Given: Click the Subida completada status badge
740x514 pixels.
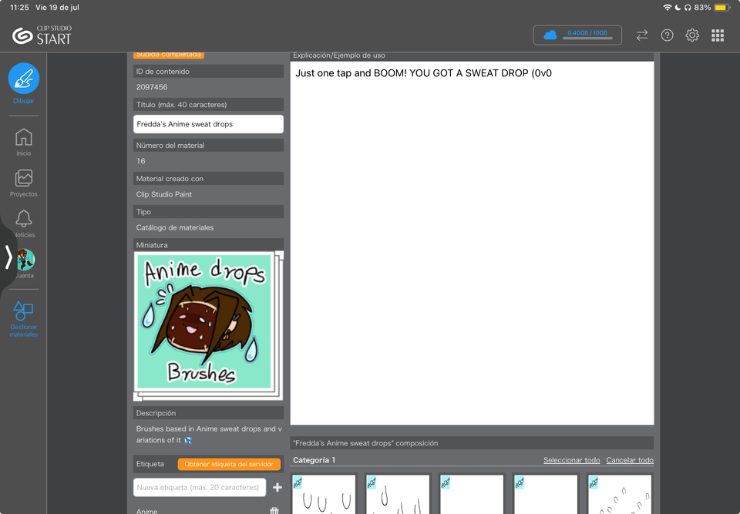Looking at the screenshot, I should [x=169, y=55].
